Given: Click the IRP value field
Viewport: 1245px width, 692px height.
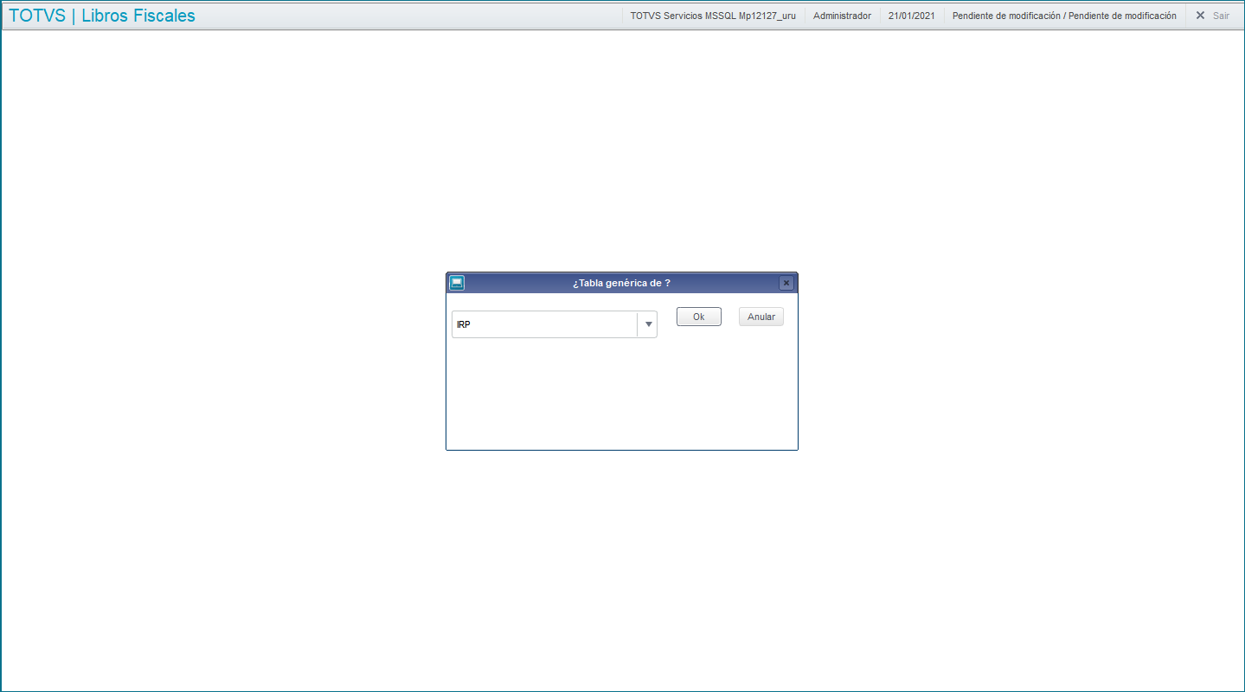Looking at the screenshot, I should pos(545,324).
